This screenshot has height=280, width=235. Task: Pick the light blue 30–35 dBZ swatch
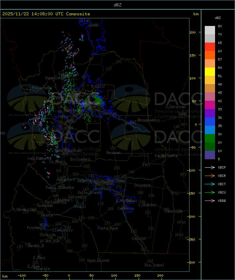click(x=210, y=130)
